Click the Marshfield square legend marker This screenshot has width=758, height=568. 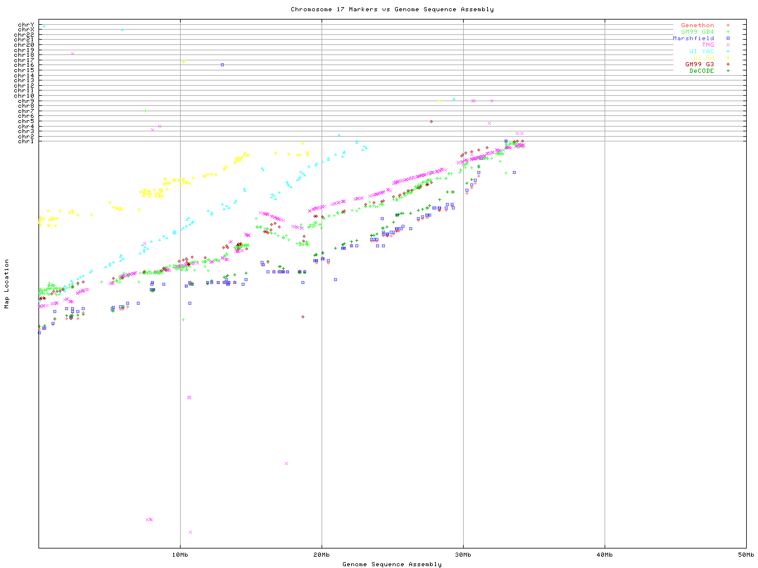(728, 38)
